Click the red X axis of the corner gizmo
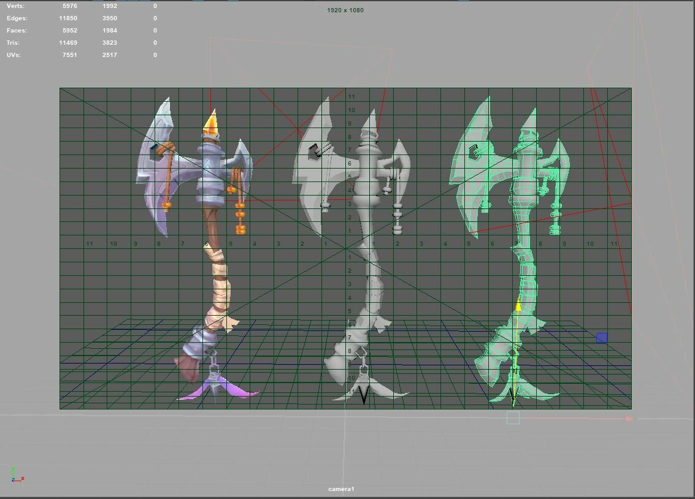 (23, 479)
